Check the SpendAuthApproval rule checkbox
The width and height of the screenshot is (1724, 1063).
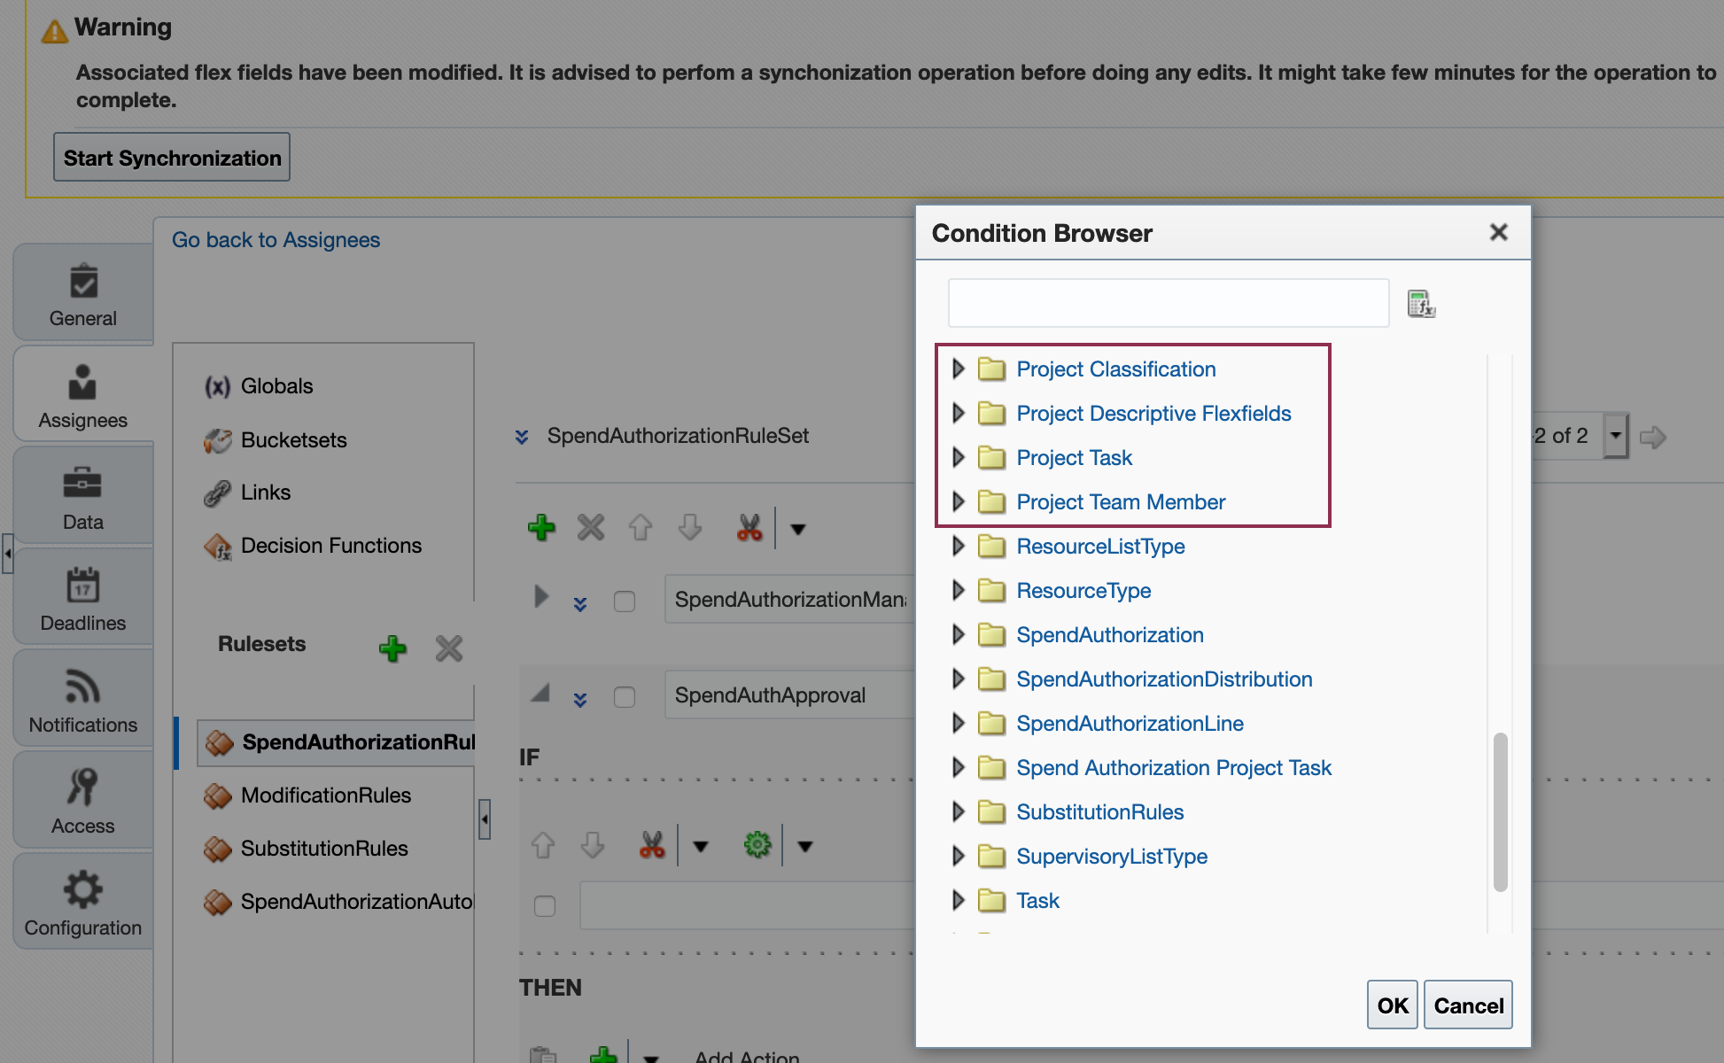point(625,697)
